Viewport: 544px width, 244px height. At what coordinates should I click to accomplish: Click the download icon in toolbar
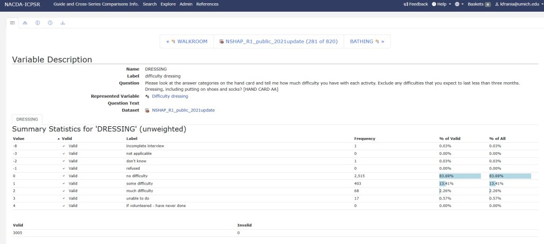[x=63, y=23]
